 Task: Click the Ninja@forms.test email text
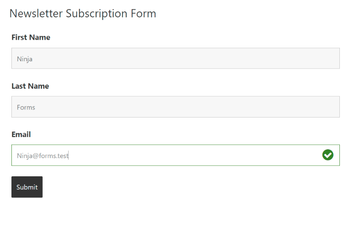click(42, 156)
